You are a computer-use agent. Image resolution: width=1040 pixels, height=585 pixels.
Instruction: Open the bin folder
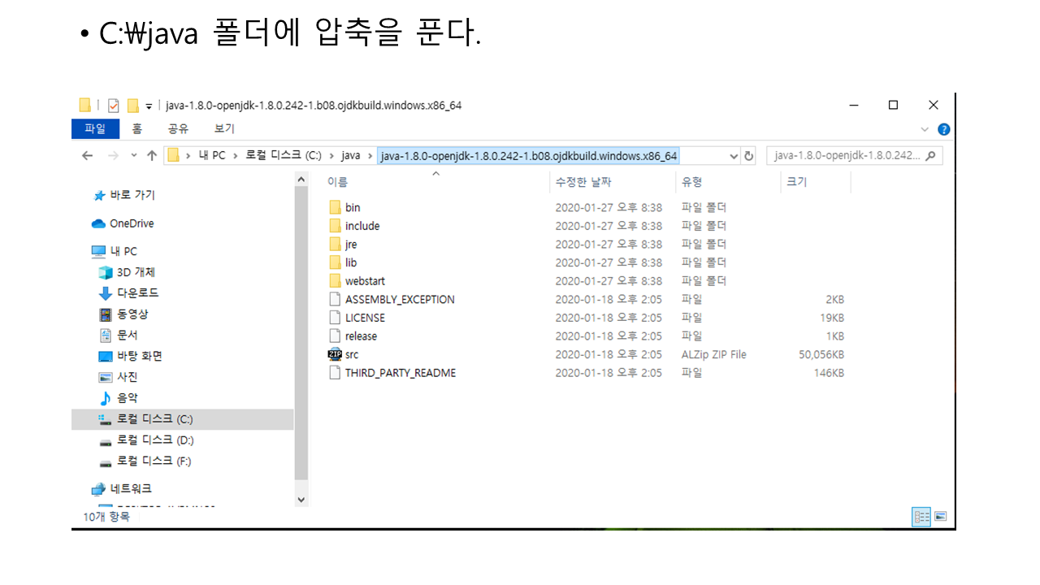pos(352,208)
